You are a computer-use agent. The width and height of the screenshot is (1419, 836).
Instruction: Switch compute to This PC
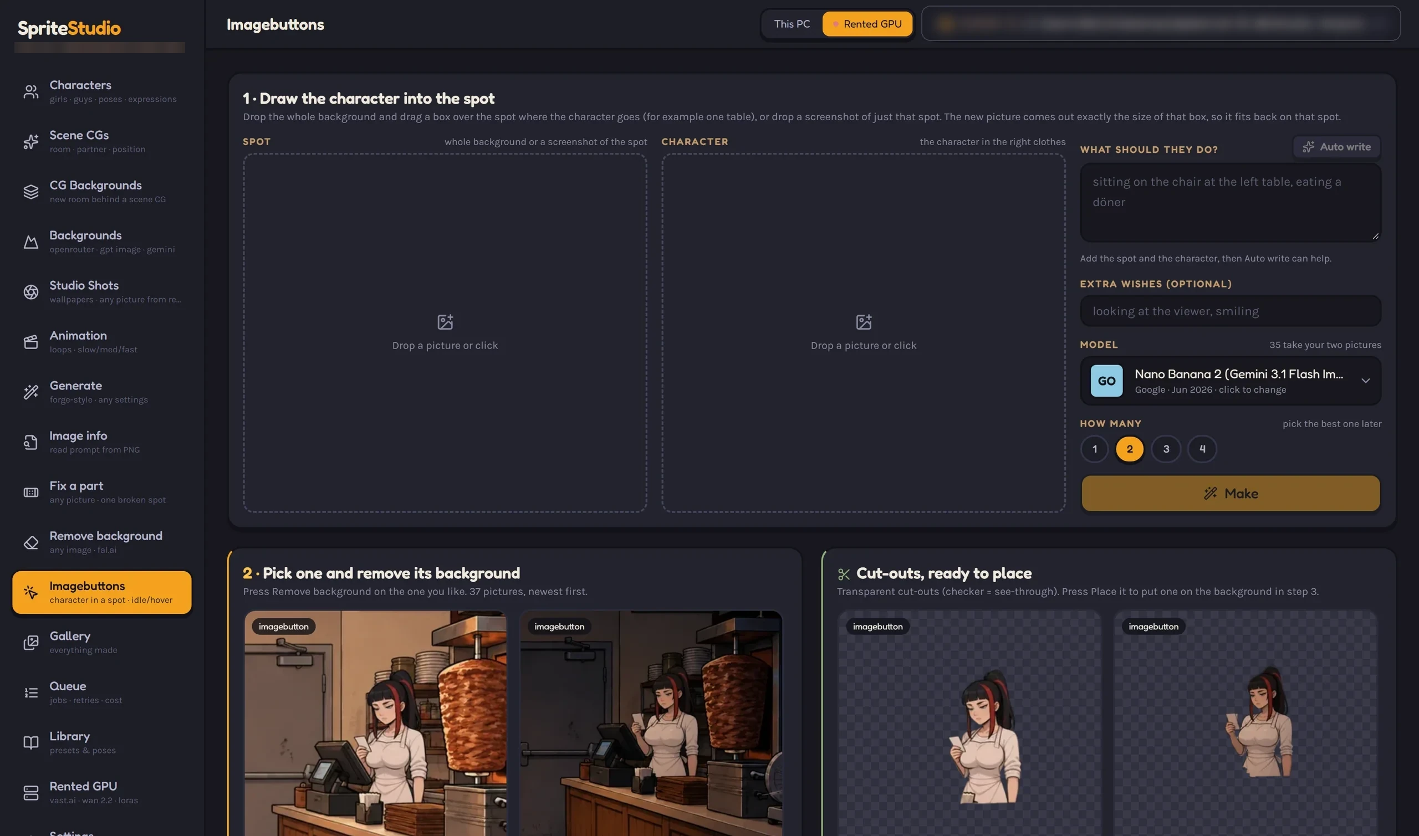click(x=792, y=24)
